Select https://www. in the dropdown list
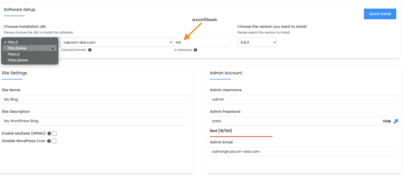This screenshot has width=403, height=175. (x=30, y=60)
